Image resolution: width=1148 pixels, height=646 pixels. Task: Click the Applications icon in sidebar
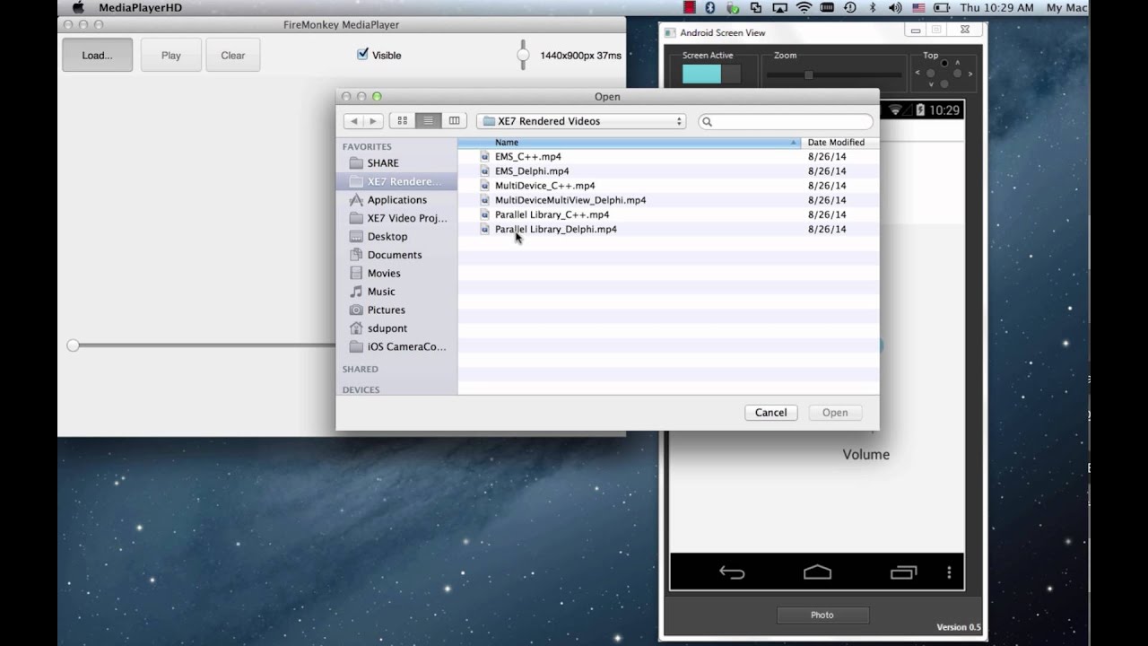[356, 200]
